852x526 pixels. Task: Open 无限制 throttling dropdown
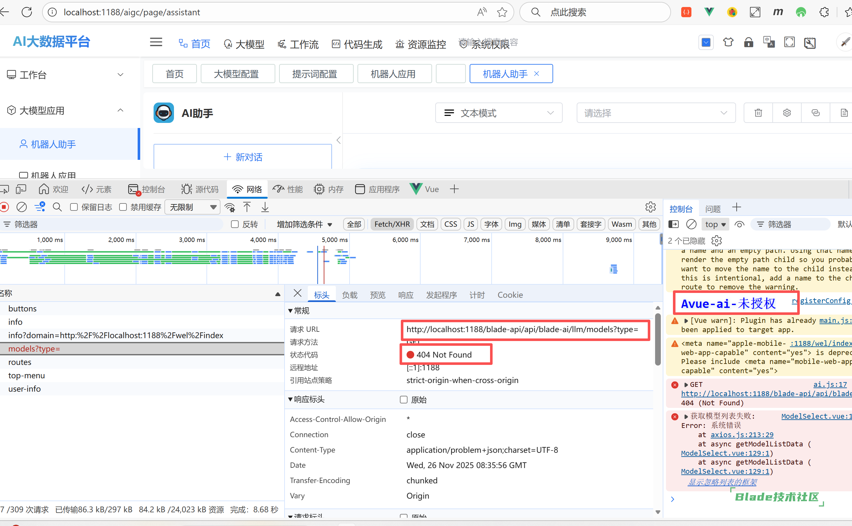[192, 207]
